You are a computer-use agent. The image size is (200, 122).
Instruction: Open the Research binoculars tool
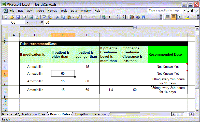pos(50,17)
